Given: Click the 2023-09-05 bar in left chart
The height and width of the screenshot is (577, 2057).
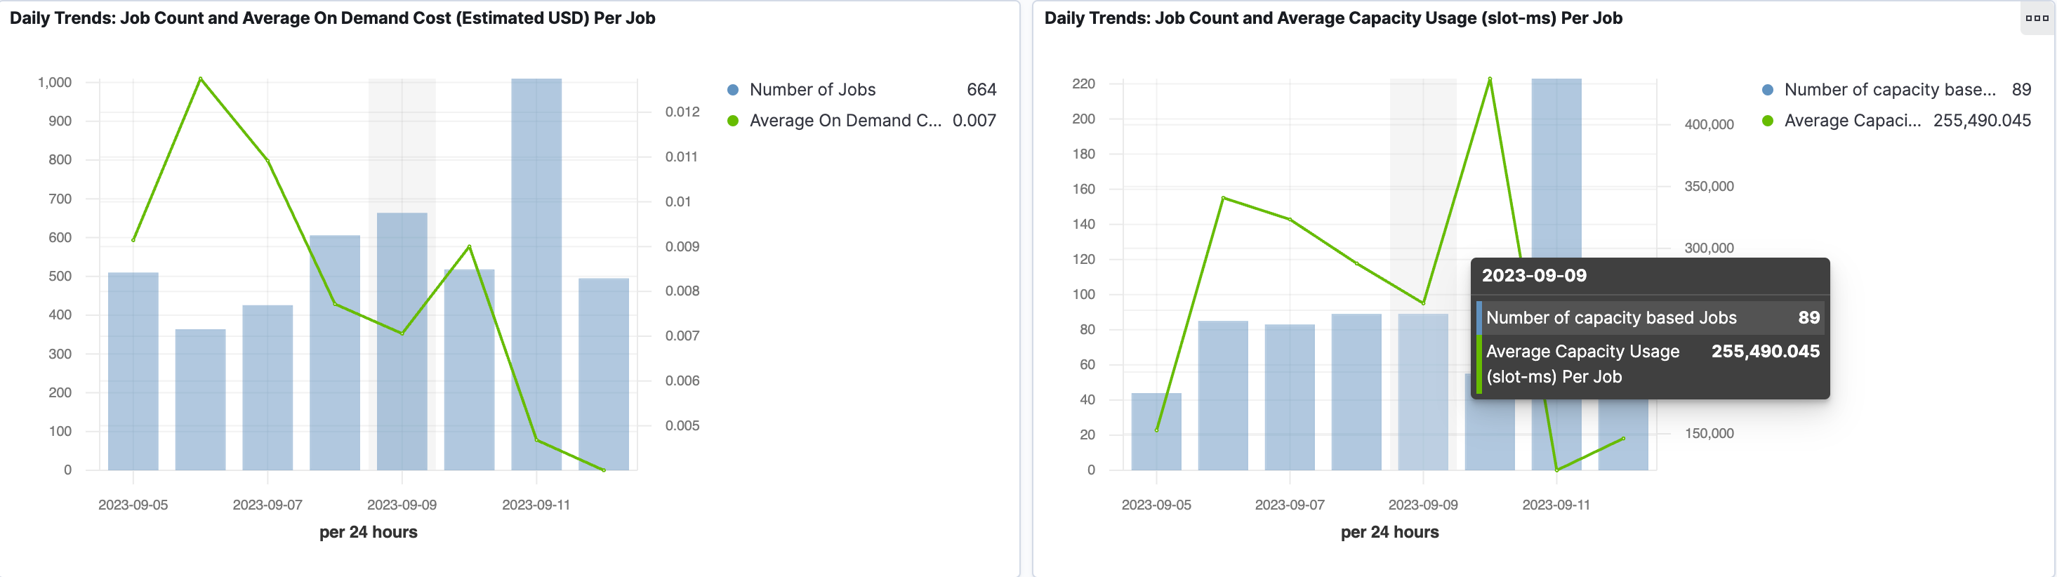Looking at the screenshot, I should [x=133, y=371].
